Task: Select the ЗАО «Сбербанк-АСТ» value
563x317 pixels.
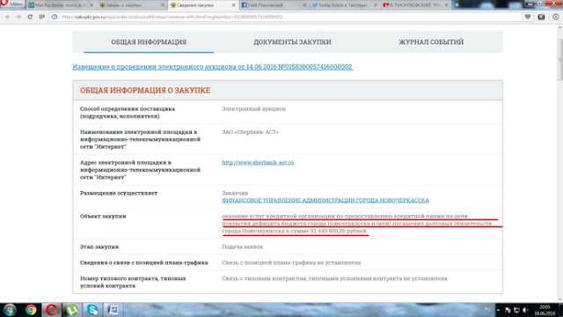Action: pos(250,132)
